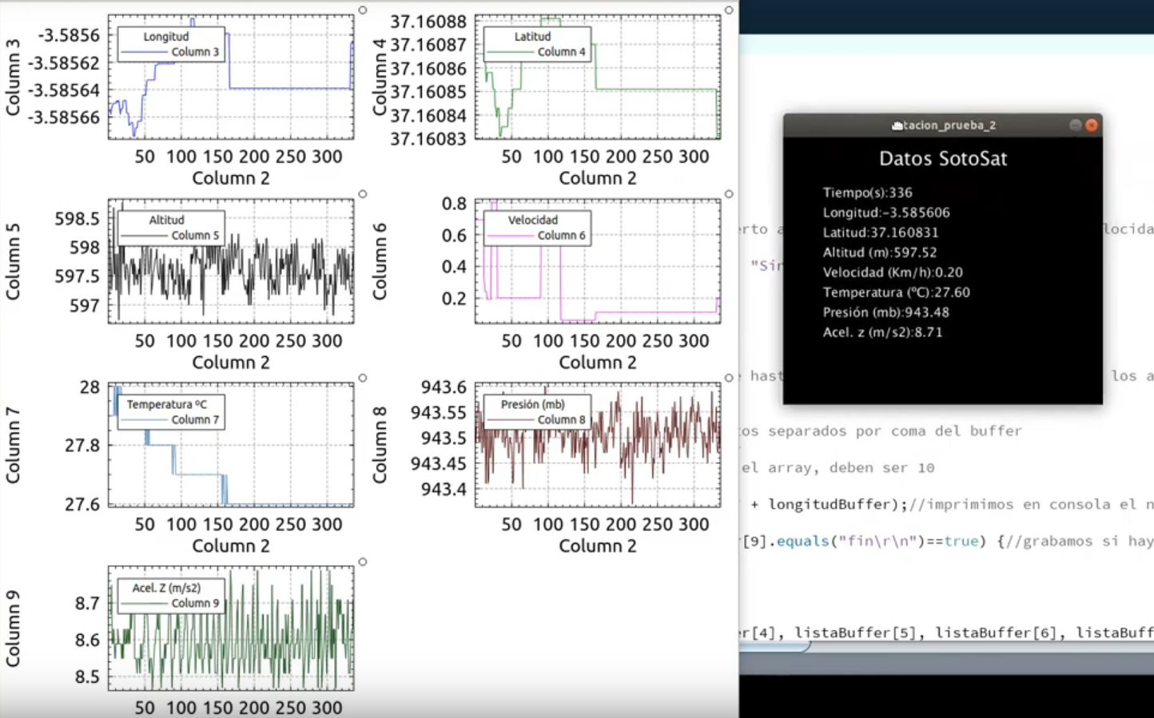Screen dimensions: 1154x718
Task: Click the app icon in estacion_prueba_2 title bar
Action: click(x=897, y=125)
